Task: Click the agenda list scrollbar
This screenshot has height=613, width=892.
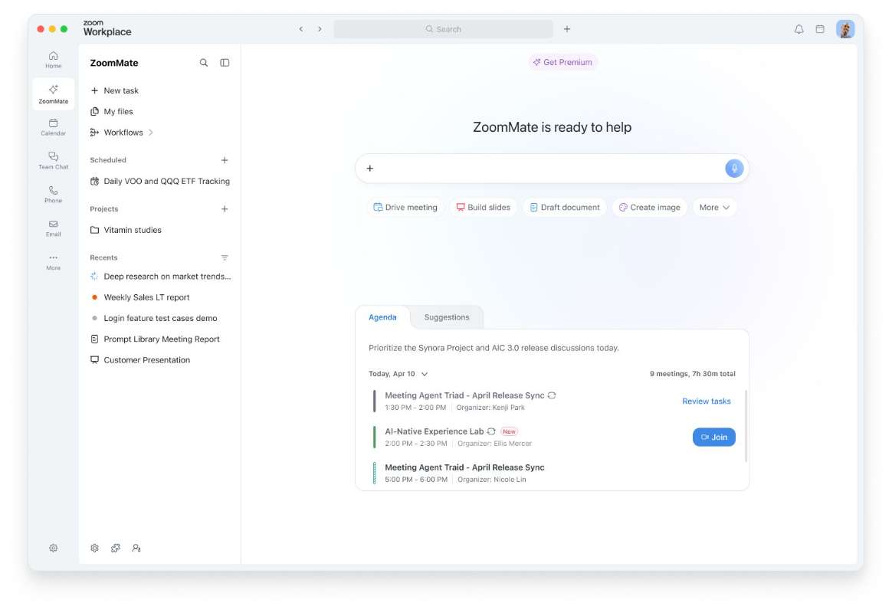Action: (x=745, y=426)
